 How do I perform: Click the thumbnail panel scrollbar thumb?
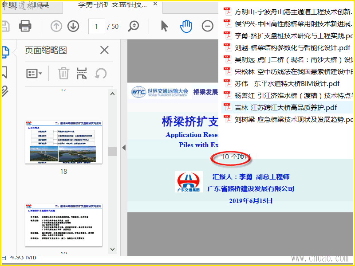coord(113,151)
